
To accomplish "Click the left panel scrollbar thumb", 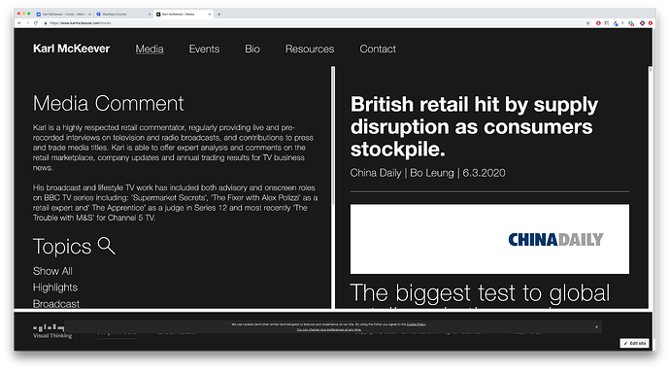I will (x=333, y=136).
